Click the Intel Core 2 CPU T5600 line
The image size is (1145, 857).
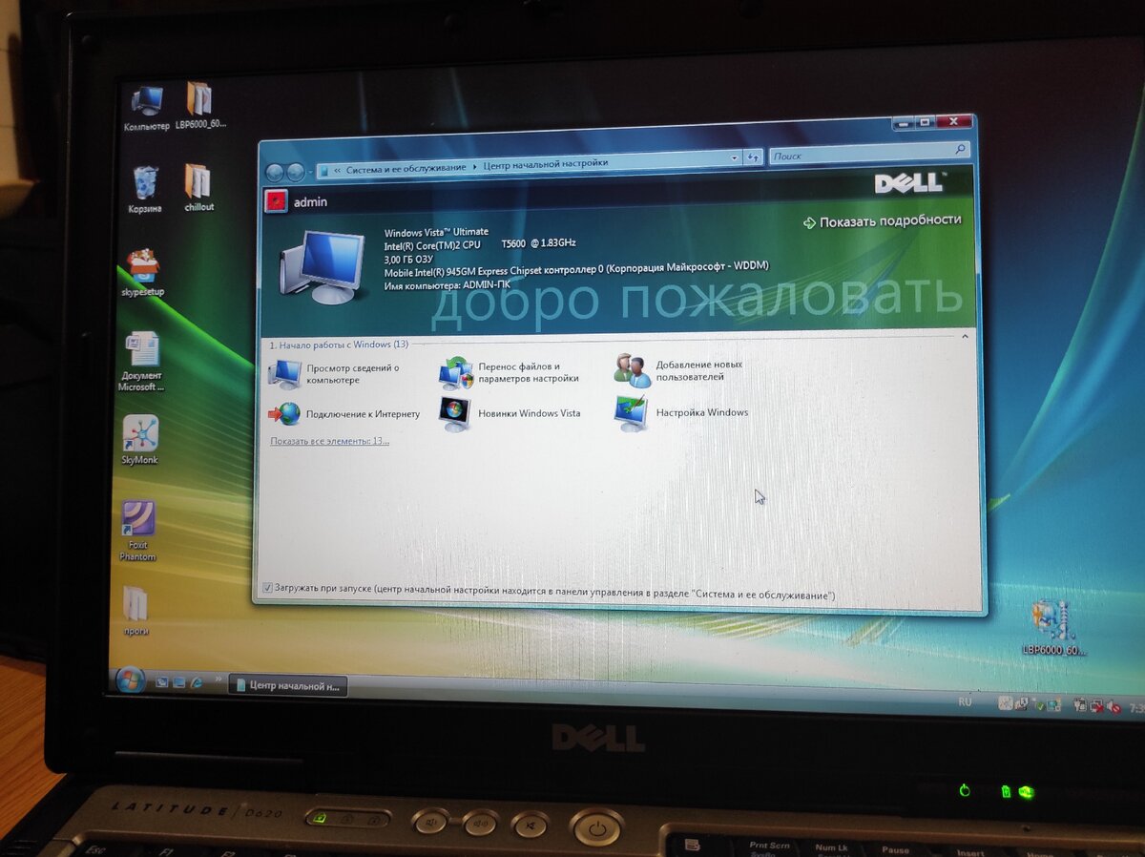coord(479,244)
